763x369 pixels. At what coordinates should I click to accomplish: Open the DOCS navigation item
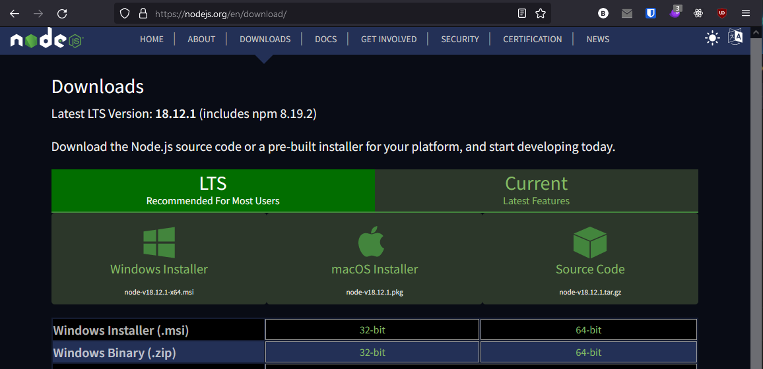(325, 40)
